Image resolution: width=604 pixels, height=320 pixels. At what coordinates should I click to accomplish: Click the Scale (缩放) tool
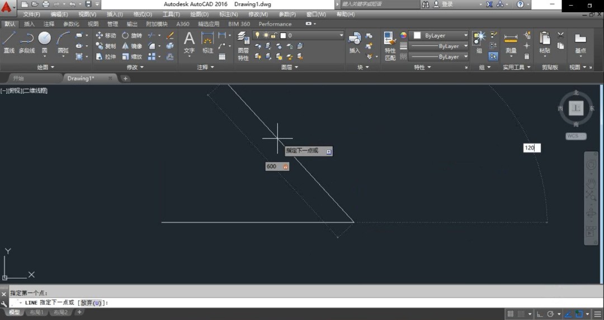click(132, 56)
